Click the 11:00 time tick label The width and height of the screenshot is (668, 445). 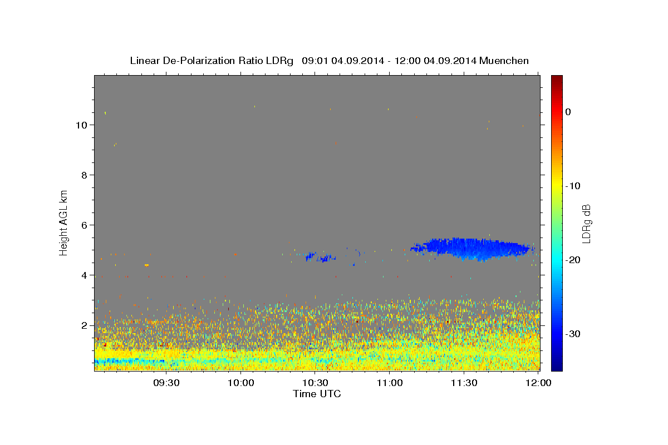pyautogui.click(x=390, y=383)
